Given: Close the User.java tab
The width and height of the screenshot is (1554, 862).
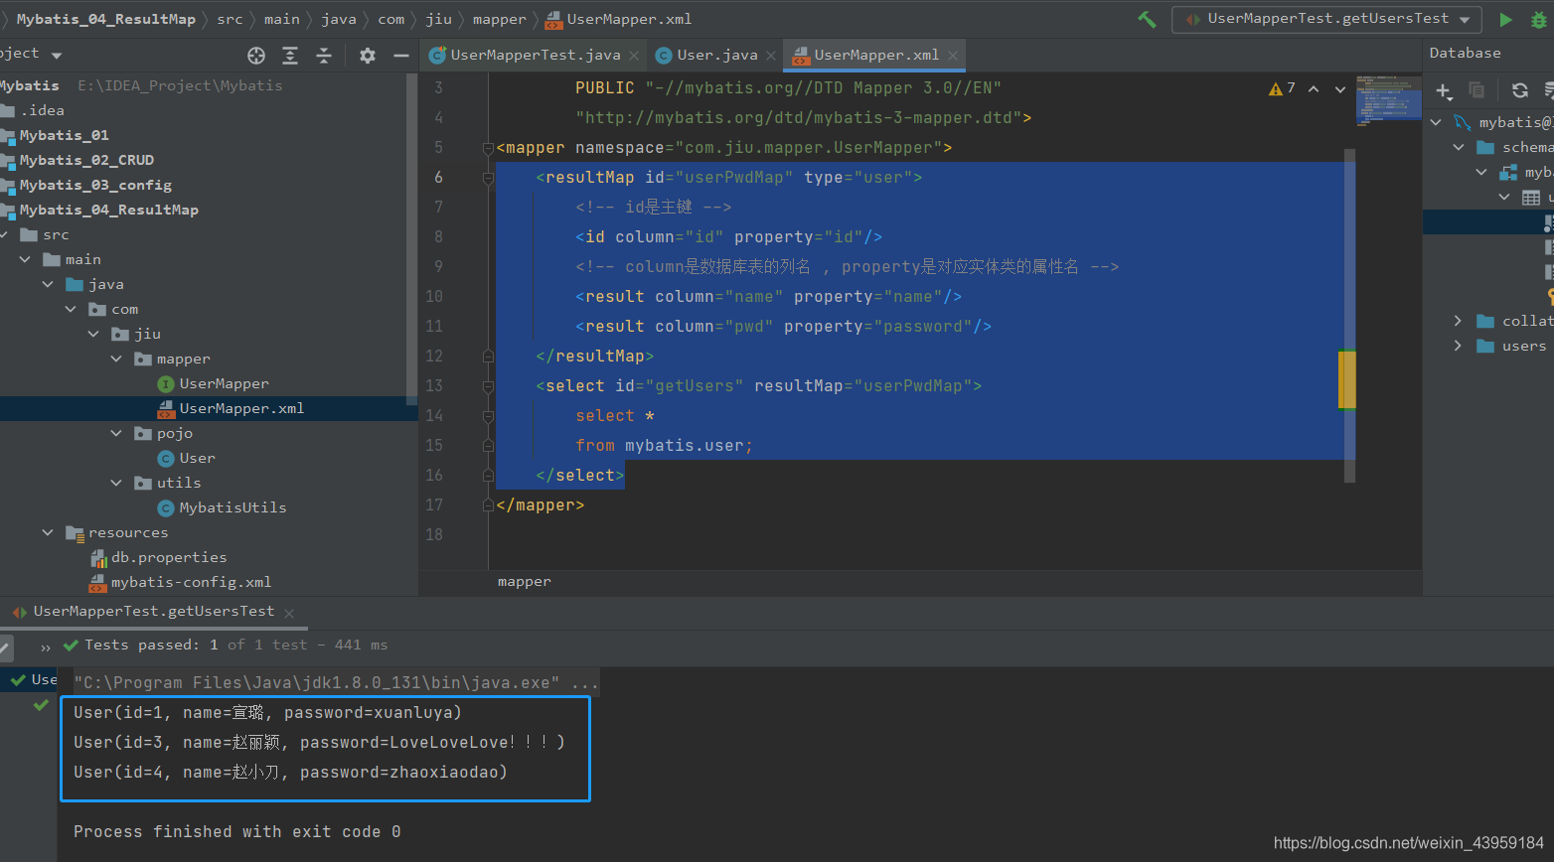Looking at the screenshot, I should (x=771, y=56).
